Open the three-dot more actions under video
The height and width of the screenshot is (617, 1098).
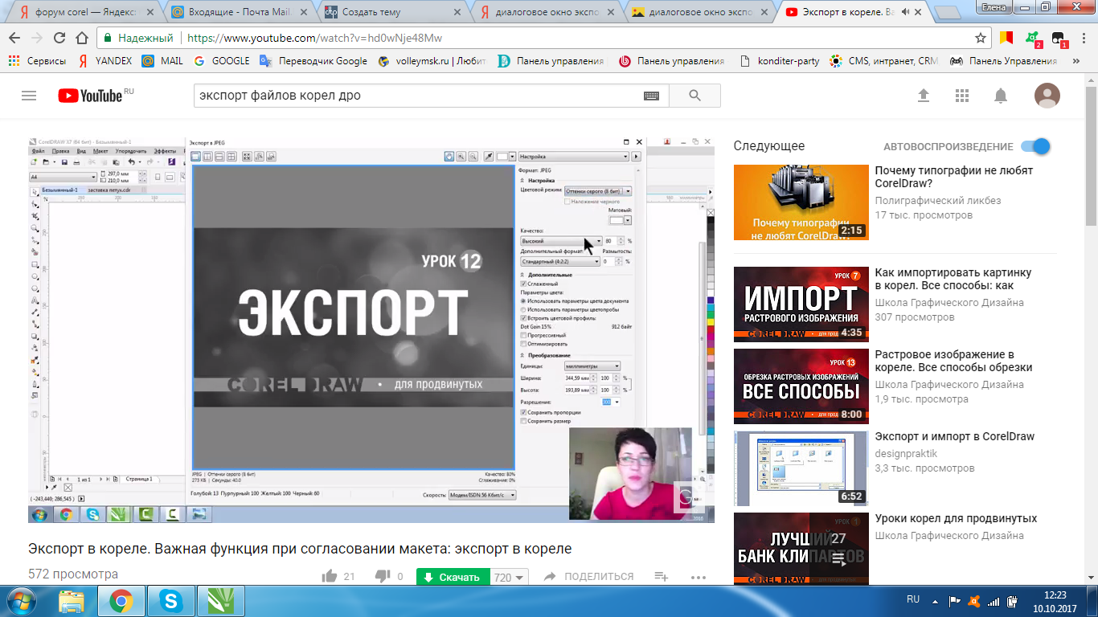click(698, 577)
